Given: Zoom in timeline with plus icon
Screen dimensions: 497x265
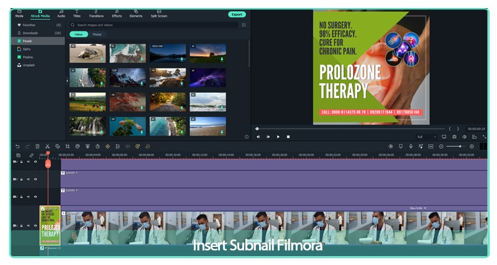Looking at the screenshot, I should click(472, 146).
